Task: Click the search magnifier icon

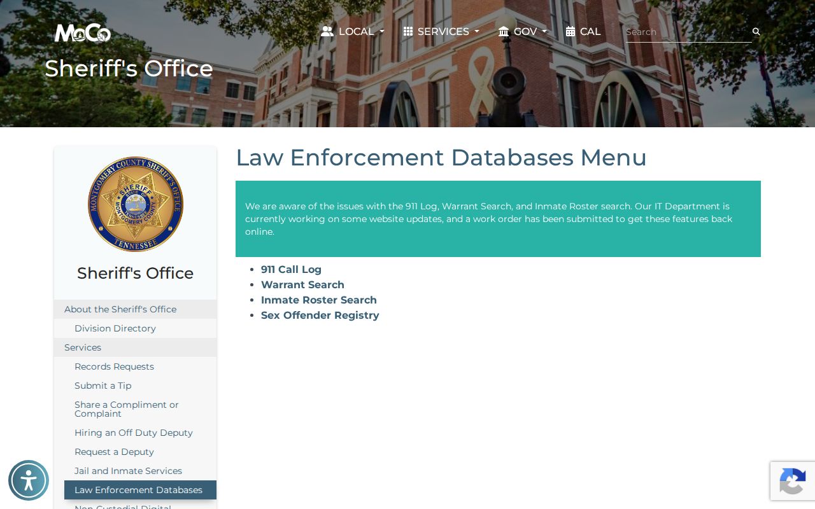Action: 756,32
